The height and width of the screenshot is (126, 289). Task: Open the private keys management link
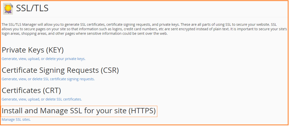(43, 59)
